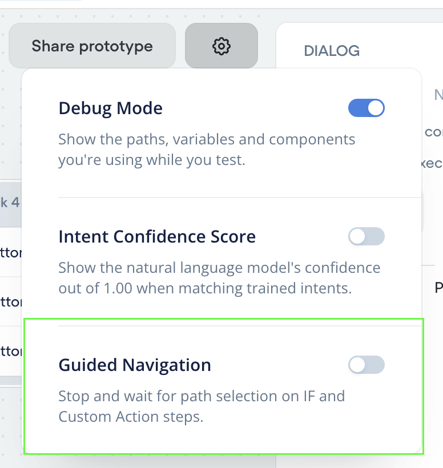Click the Intent Confidence Score heading
The height and width of the screenshot is (468, 443).
tap(157, 237)
